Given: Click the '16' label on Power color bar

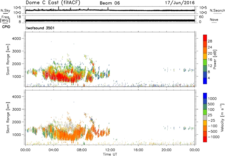Looking at the screenshot, I should click(210, 60).
